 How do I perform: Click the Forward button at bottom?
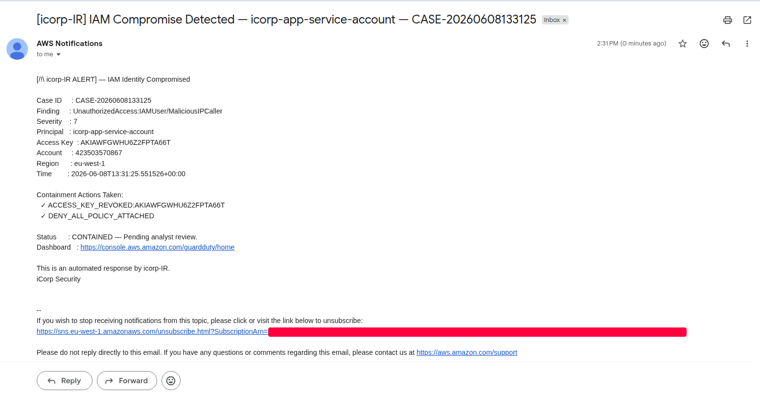pyautogui.click(x=127, y=380)
